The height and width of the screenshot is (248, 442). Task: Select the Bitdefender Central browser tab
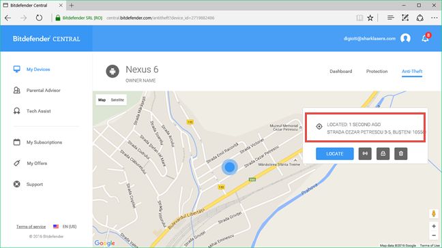pyautogui.click(x=33, y=5)
